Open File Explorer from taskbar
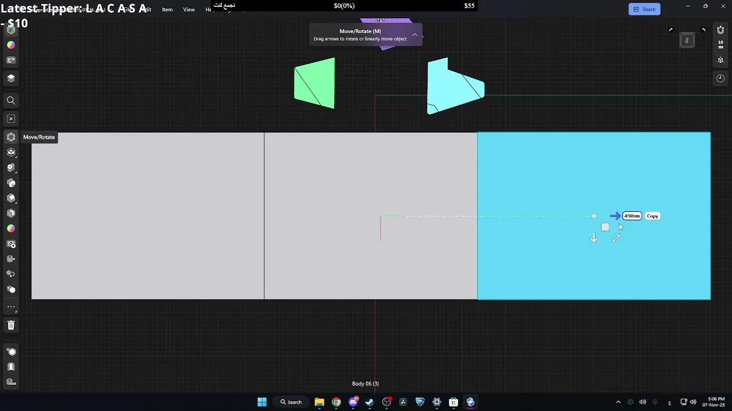 pos(319,402)
